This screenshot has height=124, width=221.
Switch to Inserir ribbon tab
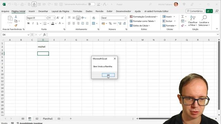(x=31, y=11)
